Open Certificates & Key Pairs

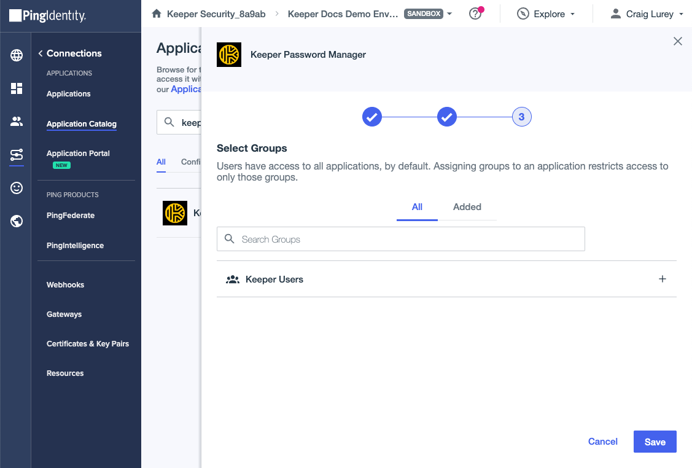pos(88,344)
